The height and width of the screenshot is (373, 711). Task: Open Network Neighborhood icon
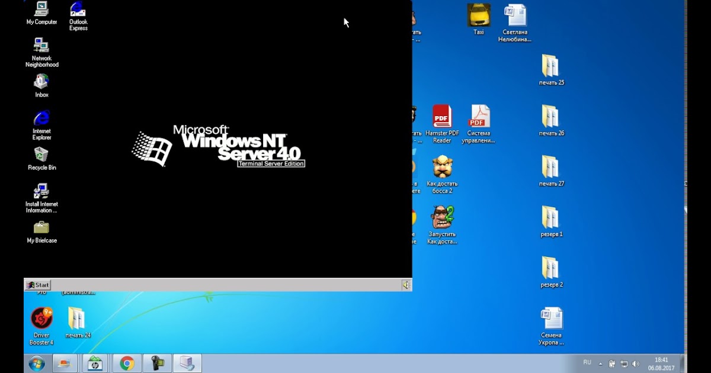(41, 52)
